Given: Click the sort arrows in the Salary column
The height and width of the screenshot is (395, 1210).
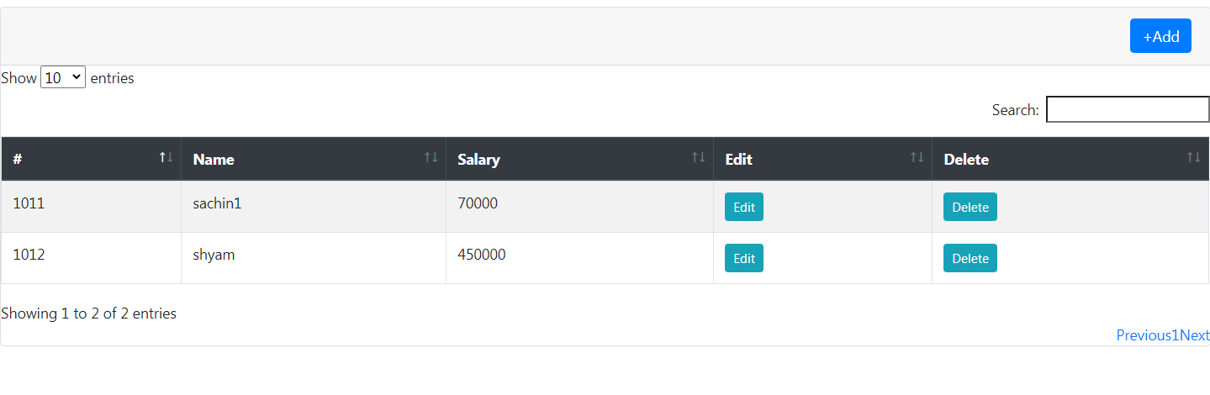Looking at the screenshot, I should click(x=698, y=157).
